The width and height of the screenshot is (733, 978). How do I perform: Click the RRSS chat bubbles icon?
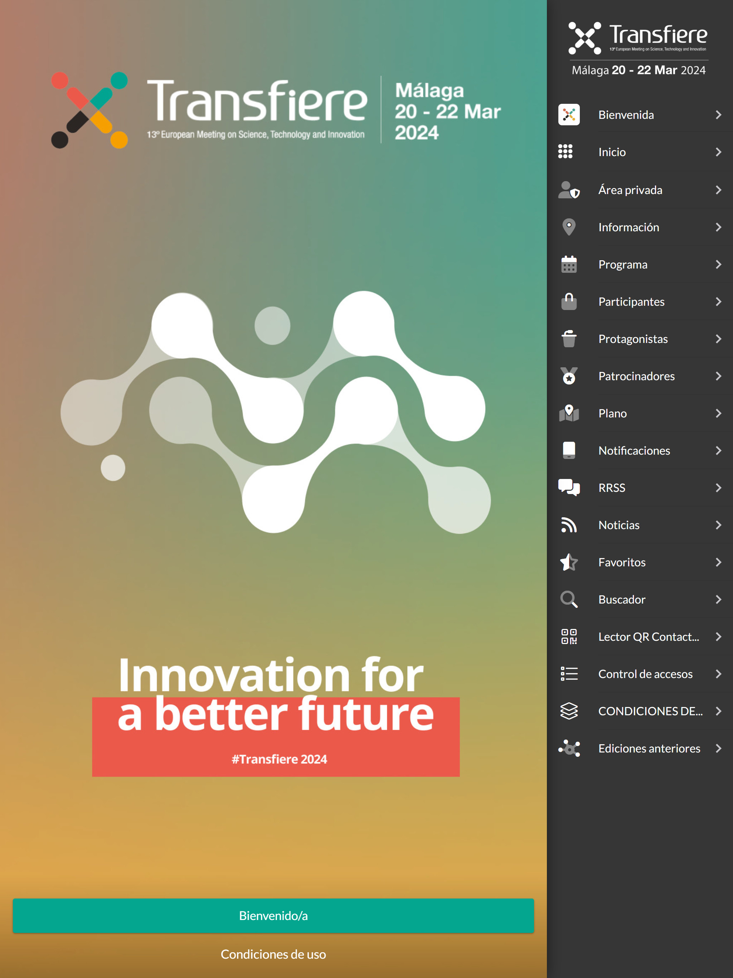pos(568,487)
